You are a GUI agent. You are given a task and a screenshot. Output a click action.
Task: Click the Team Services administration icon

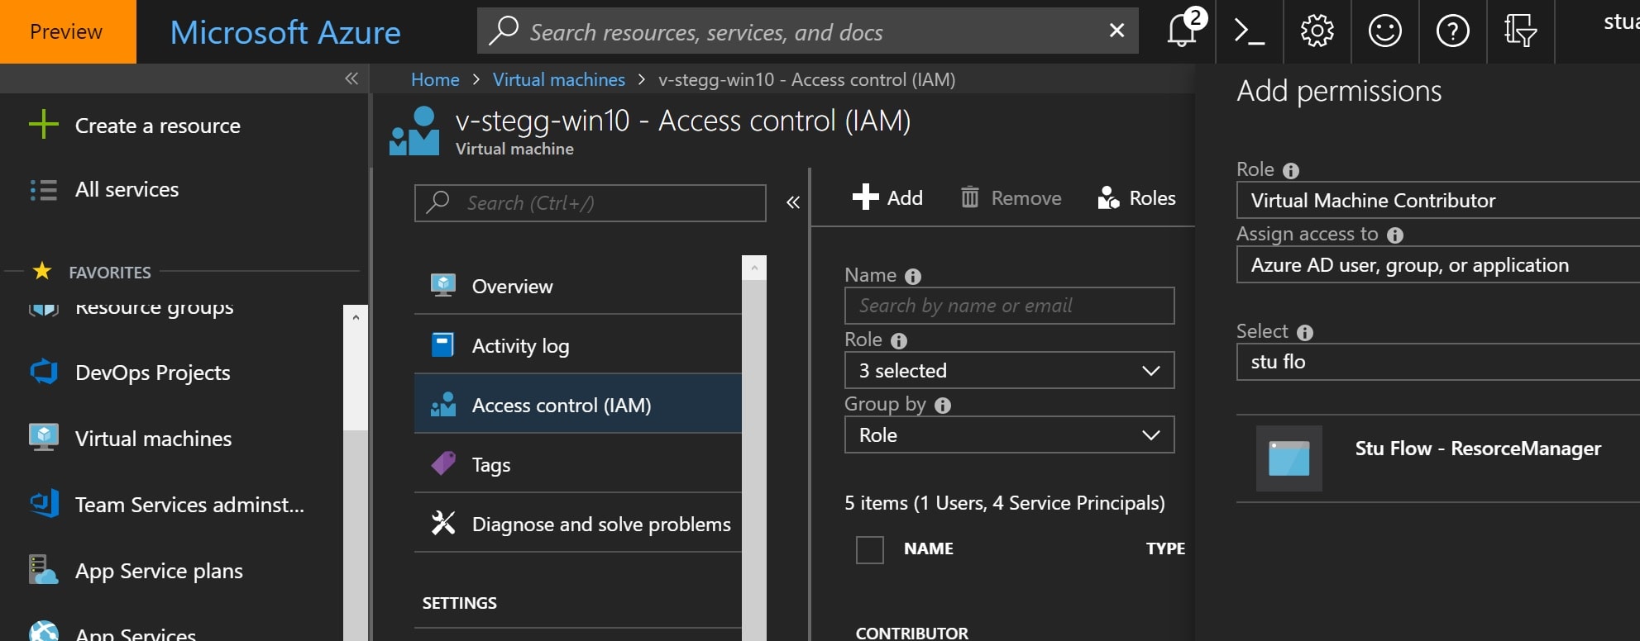tap(44, 504)
